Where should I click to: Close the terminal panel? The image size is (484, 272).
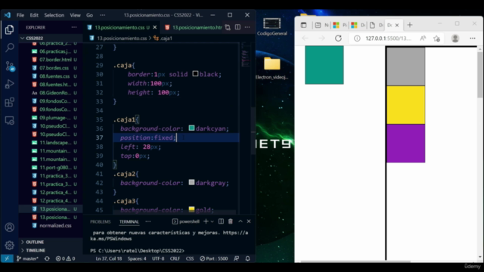click(249, 221)
